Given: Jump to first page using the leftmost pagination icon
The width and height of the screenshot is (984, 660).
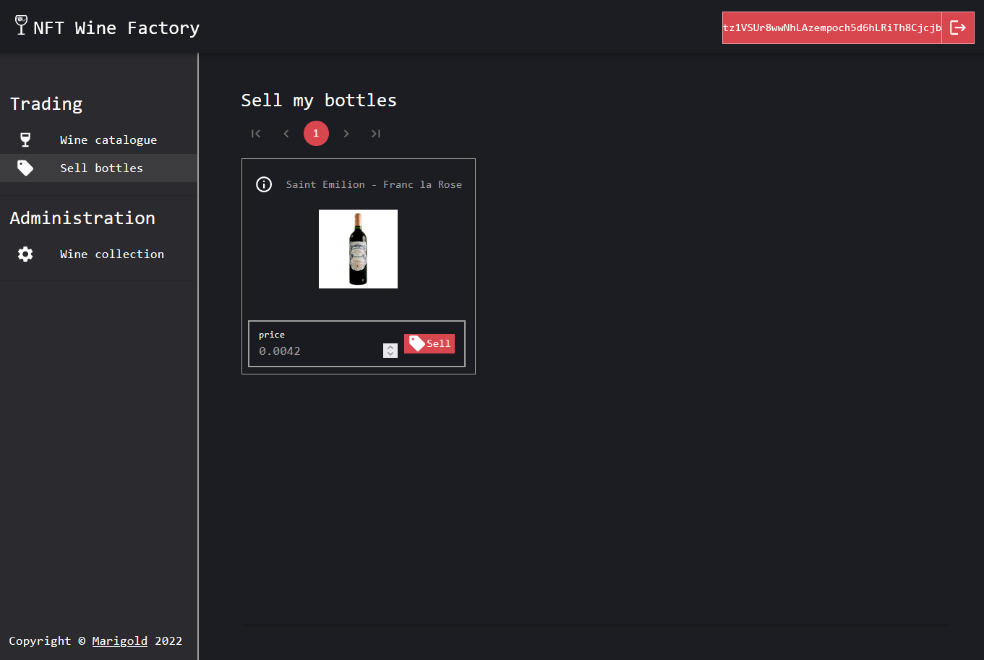Looking at the screenshot, I should click(x=255, y=133).
